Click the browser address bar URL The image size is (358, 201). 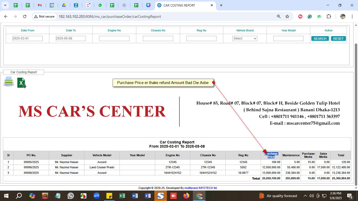(x=110, y=16)
